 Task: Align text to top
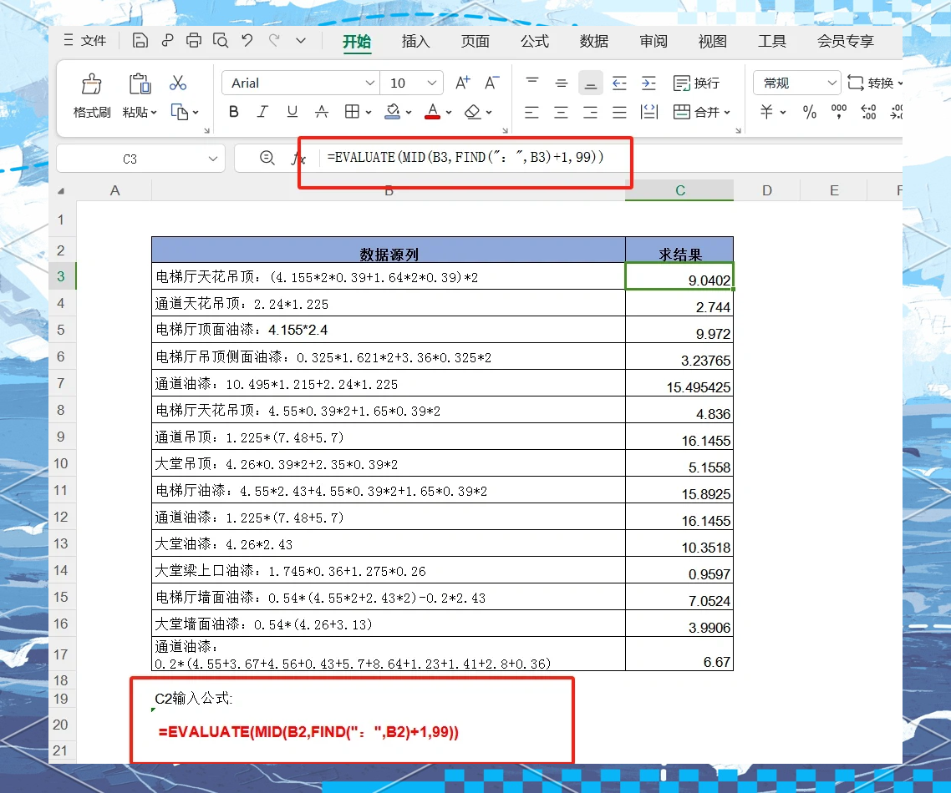tap(531, 83)
